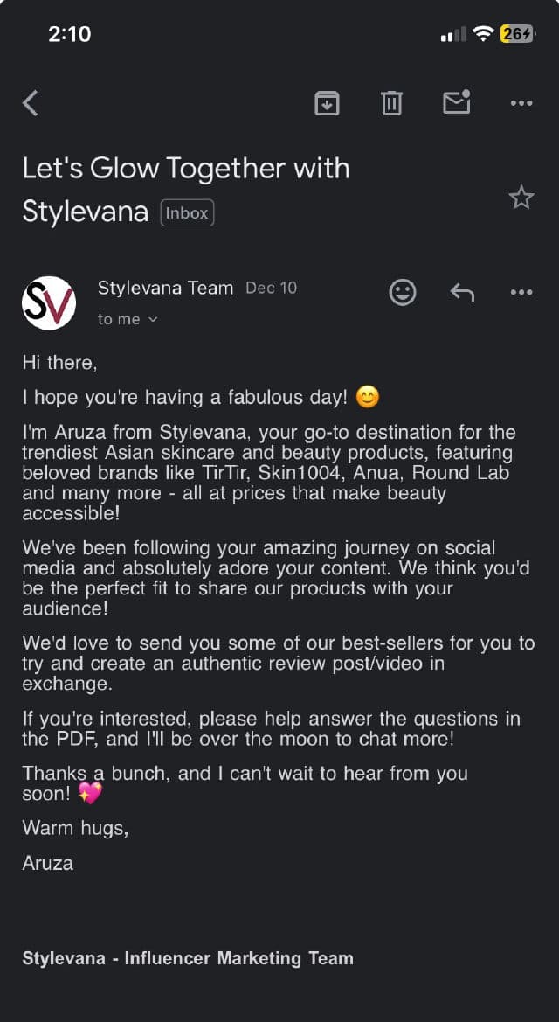Screen dimensions: 559x1022
Task: Tap the Wi-Fi status icon
Action: coord(483,34)
